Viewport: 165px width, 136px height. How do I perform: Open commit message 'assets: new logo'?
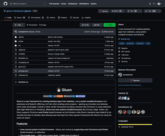tap(54, 41)
